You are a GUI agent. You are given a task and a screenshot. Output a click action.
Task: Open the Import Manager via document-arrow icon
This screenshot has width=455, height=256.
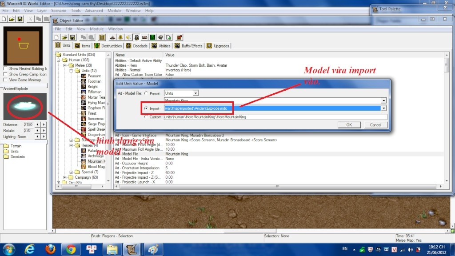(168, 37)
